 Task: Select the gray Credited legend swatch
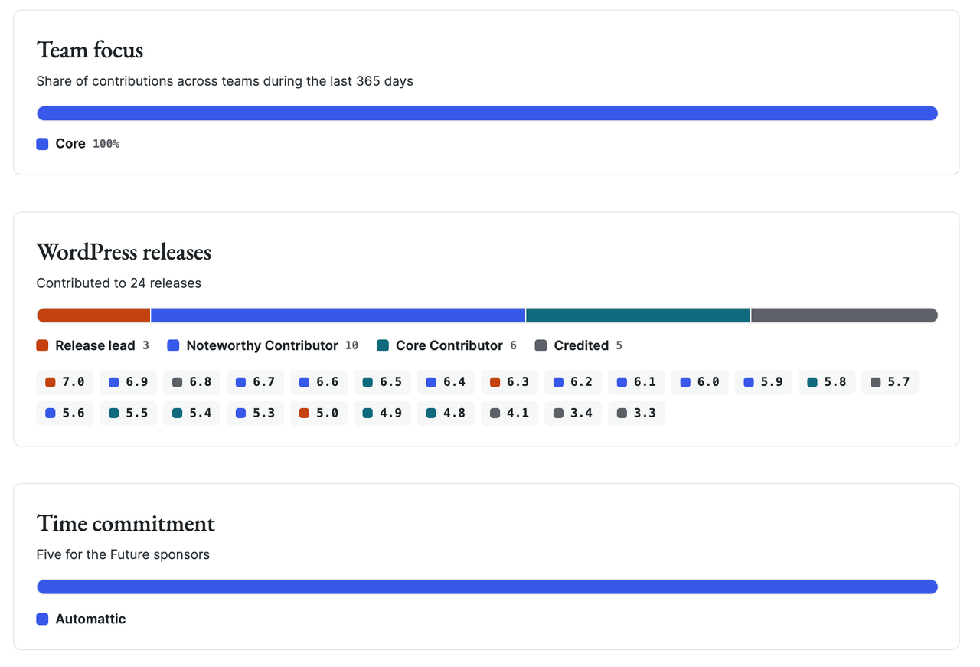point(541,345)
